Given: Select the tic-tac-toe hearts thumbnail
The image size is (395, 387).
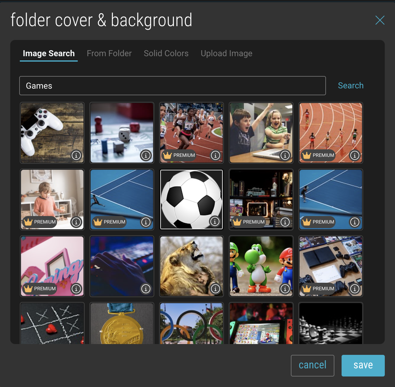Looking at the screenshot, I should point(52,323).
